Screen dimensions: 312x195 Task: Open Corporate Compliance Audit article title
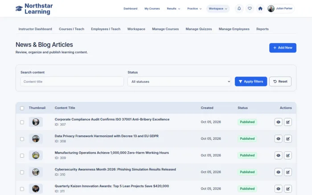tap(112, 119)
